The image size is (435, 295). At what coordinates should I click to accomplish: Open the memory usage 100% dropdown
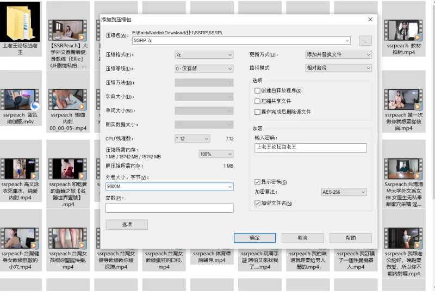point(216,154)
